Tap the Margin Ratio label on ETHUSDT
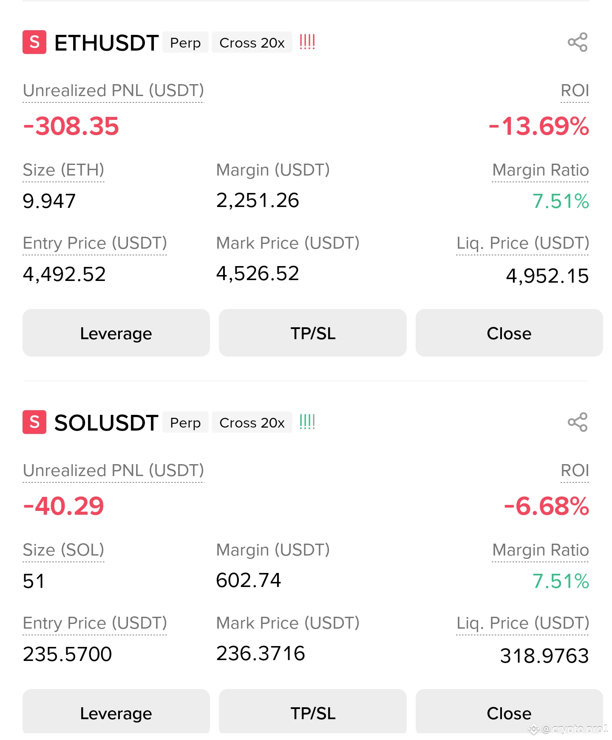 click(540, 170)
